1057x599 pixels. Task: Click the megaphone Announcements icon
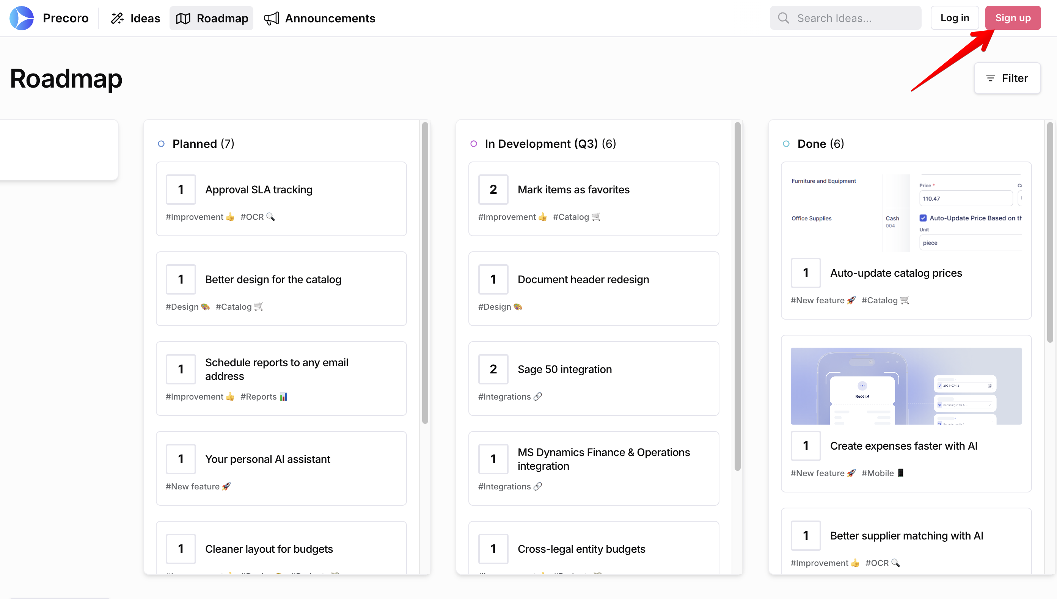click(272, 18)
